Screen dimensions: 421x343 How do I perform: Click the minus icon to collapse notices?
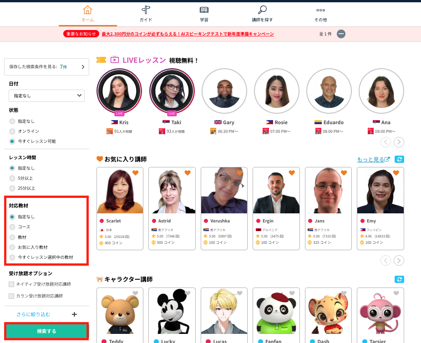pos(341,34)
